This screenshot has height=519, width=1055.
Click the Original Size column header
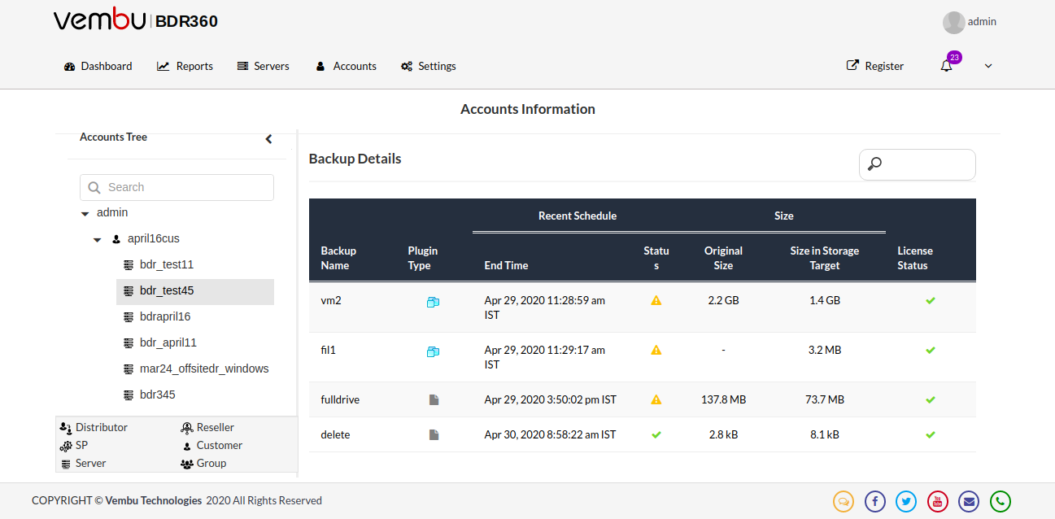723,258
